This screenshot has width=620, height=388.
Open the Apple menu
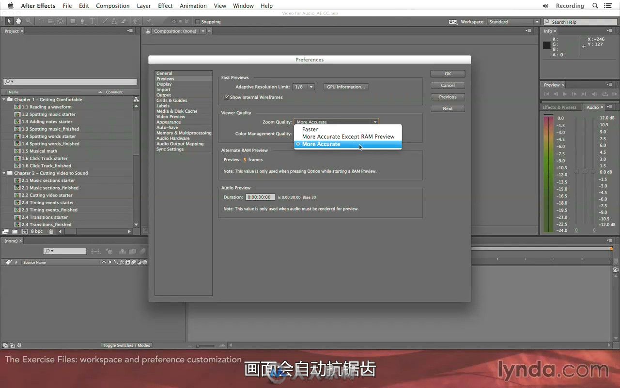[10, 6]
